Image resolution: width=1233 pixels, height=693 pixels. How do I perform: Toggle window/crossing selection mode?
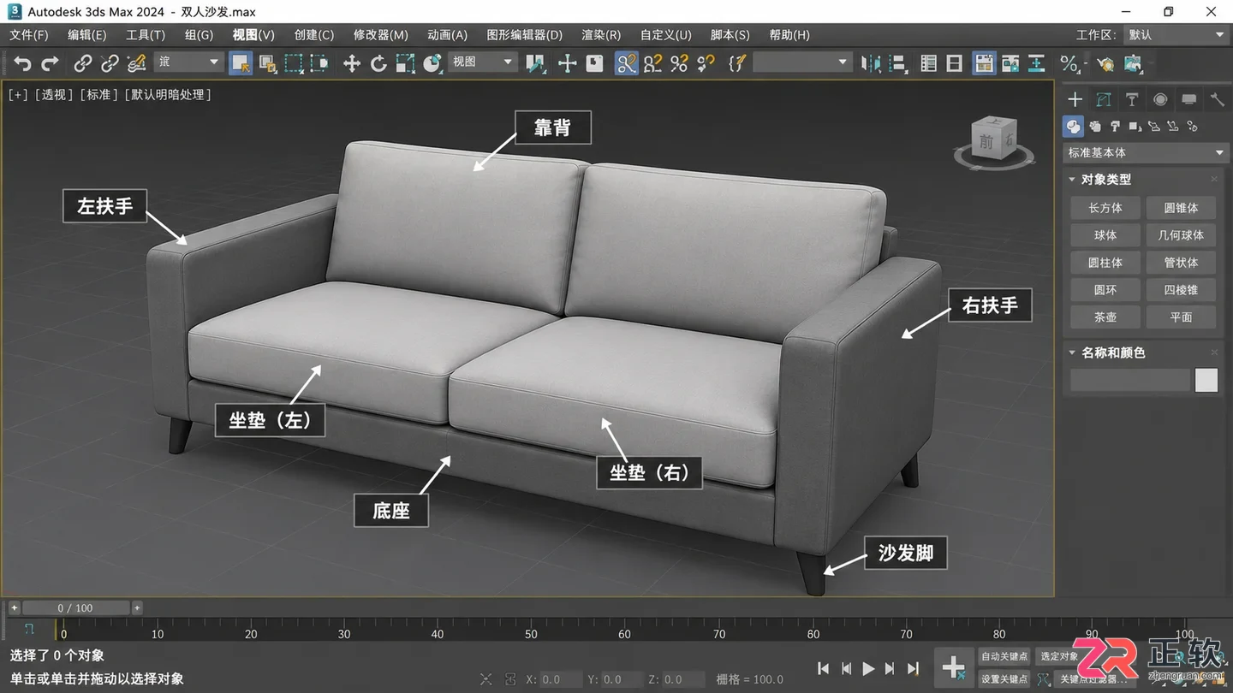pos(319,63)
